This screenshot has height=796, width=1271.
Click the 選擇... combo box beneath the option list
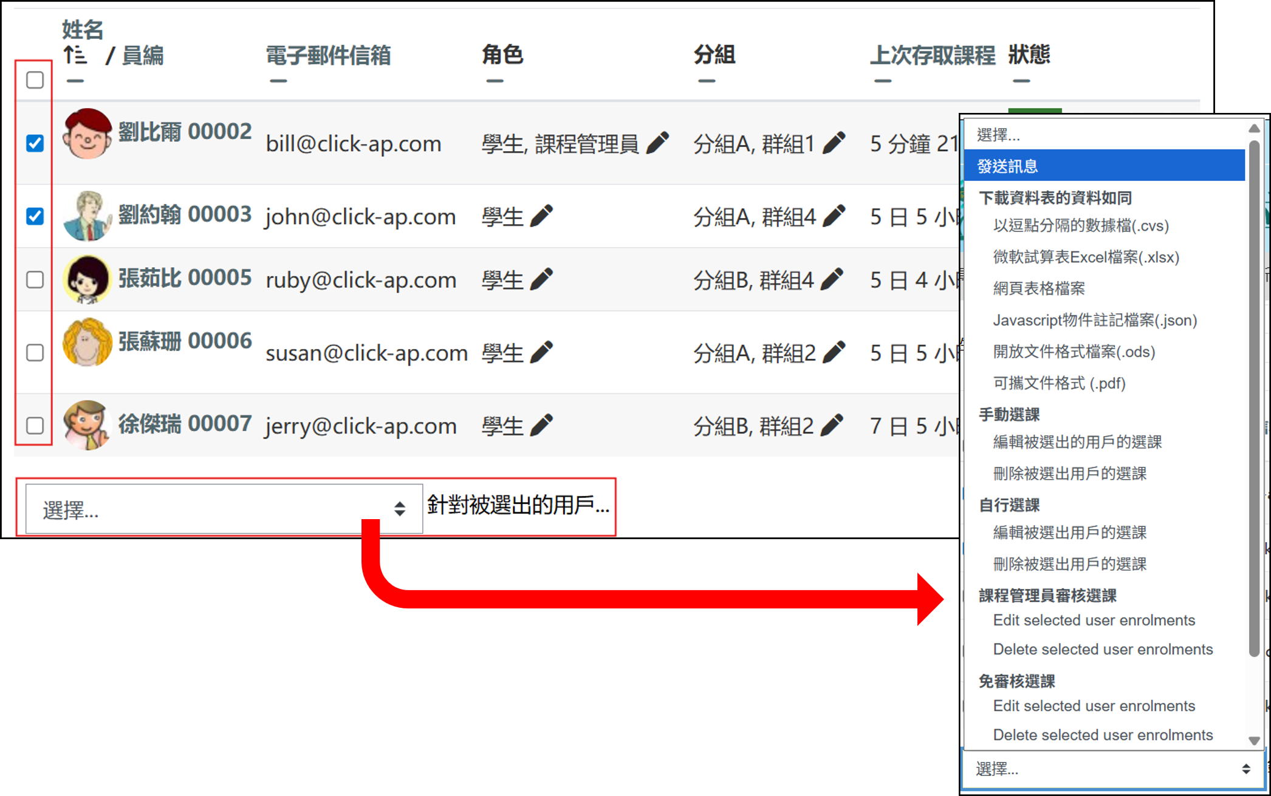(x=1113, y=769)
